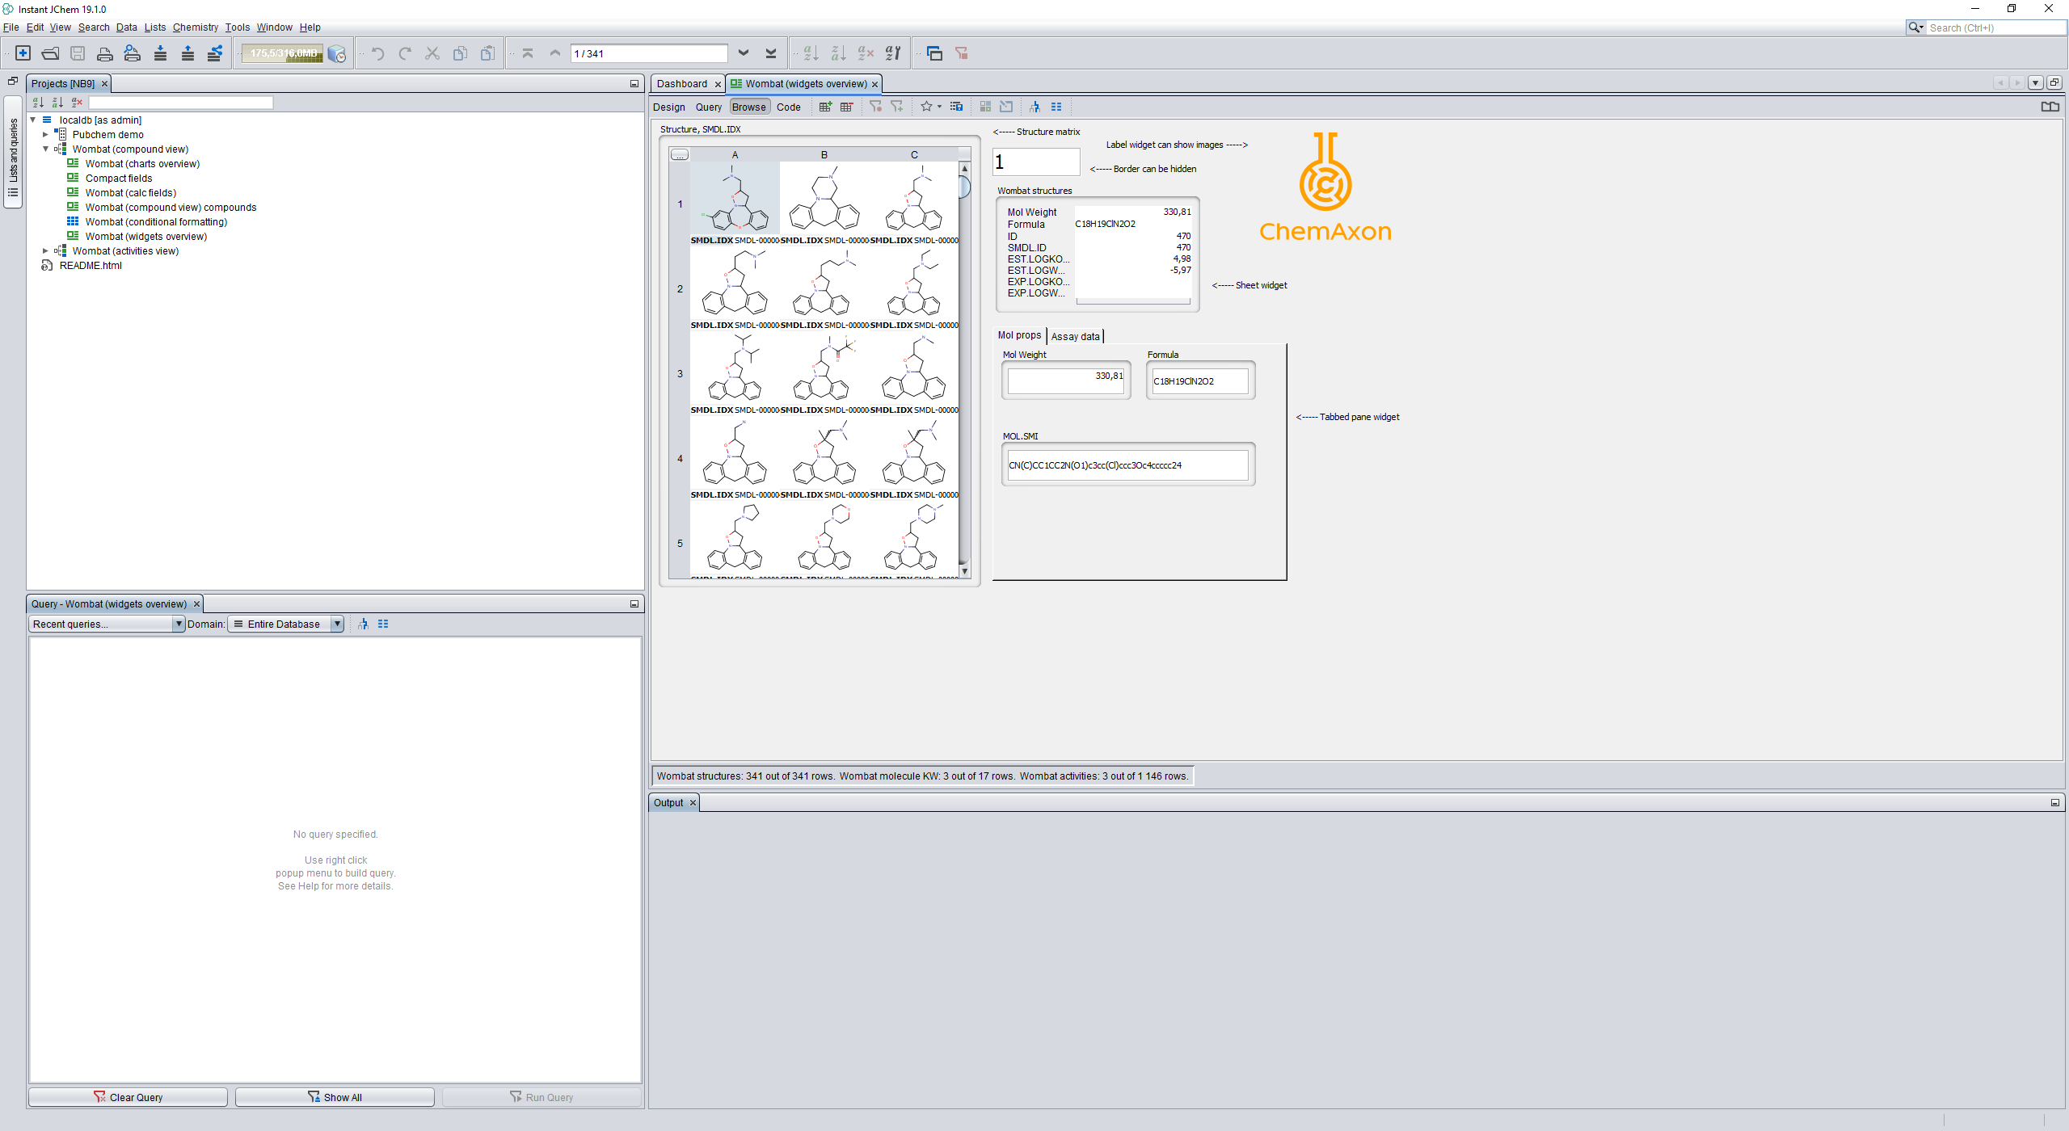Select the print icon in toolbar
The image size is (2069, 1131).
(106, 53)
